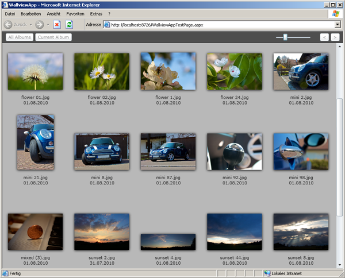The height and width of the screenshot is (278, 345).
Task: Click the '31.07.2010' date label
Action: coord(102,263)
